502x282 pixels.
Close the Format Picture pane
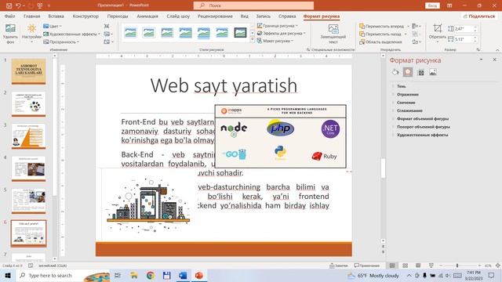pyautogui.click(x=494, y=60)
